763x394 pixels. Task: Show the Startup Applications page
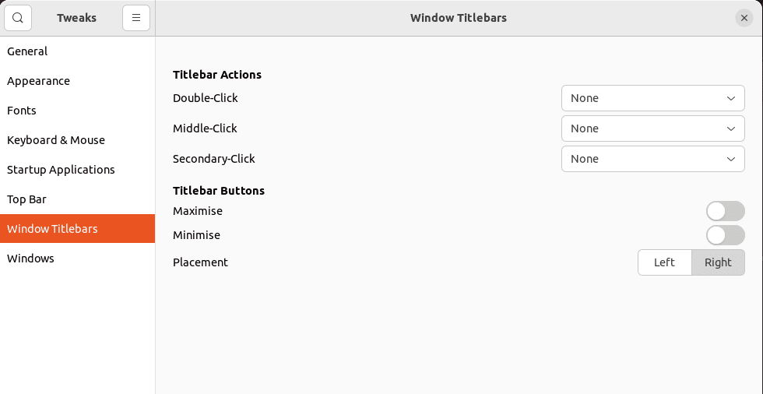[x=61, y=170]
